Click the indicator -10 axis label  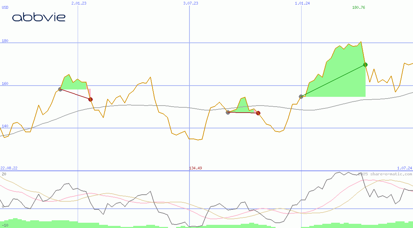click(5, 226)
